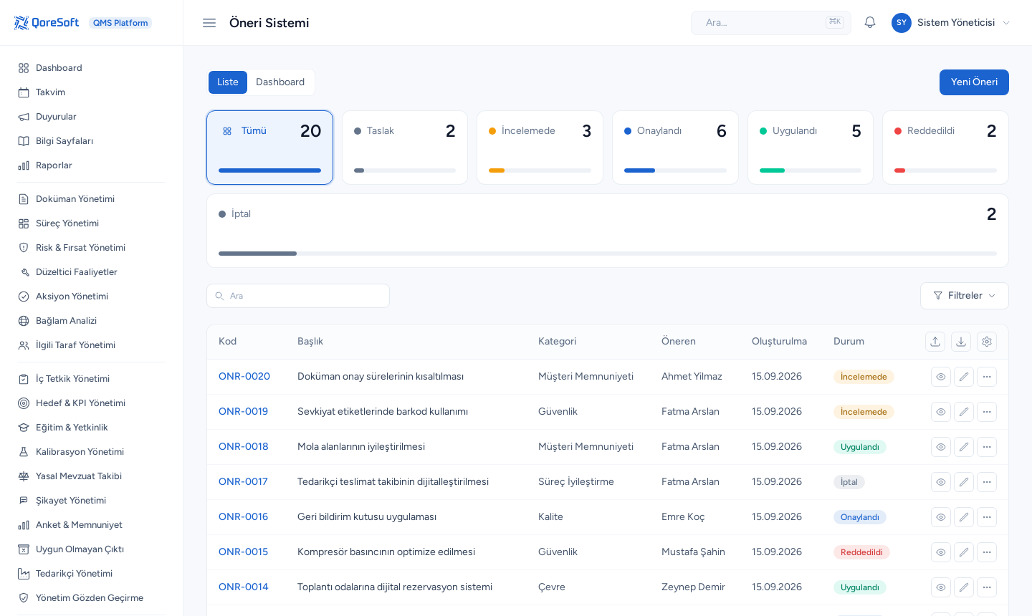The height and width of the screenshot is (616, 1032).
Task: Switch to the Liste tab
Action: 228,82
